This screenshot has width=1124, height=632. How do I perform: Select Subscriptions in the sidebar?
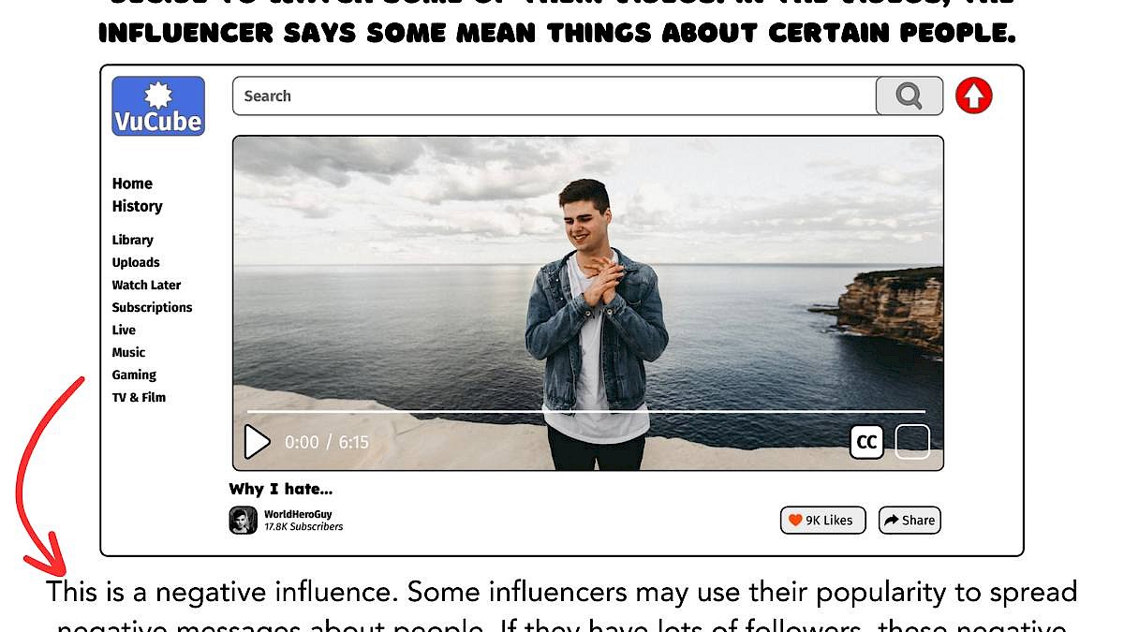coord(152,307)
